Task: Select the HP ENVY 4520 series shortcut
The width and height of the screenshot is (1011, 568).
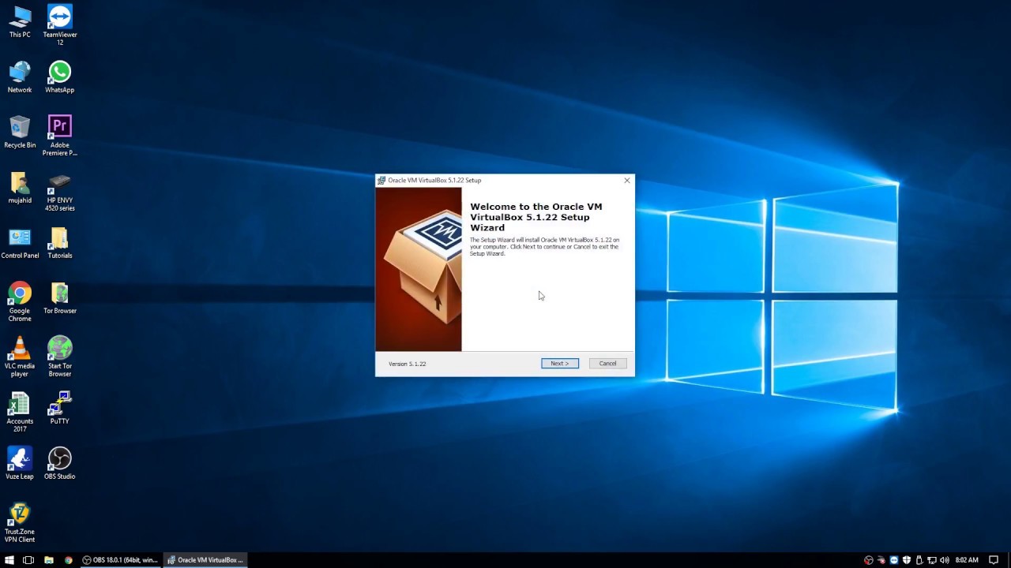Action: coord(60,191)
